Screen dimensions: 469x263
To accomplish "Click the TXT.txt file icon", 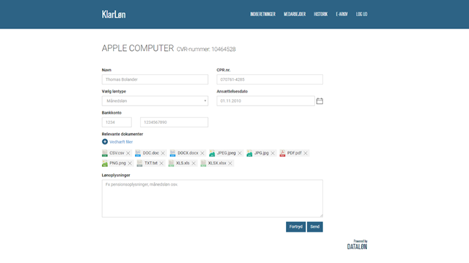I will point(140,163).
